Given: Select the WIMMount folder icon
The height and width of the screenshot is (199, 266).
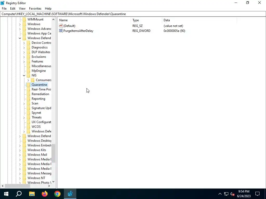Looking at the screenshot, I should click(24, 19).
